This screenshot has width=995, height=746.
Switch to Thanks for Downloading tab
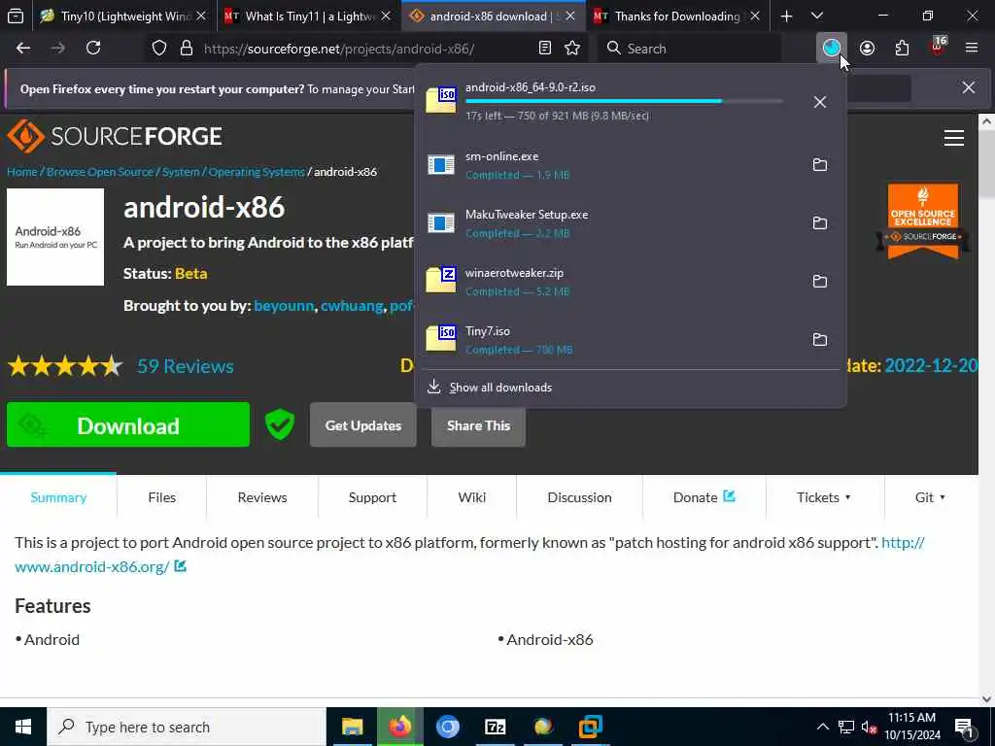click(677, 16)
